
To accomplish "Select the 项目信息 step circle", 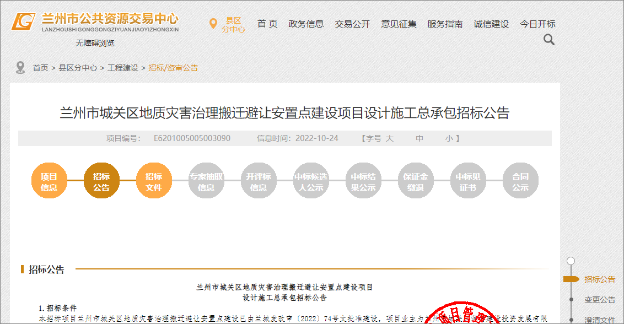I will point(49,181).
